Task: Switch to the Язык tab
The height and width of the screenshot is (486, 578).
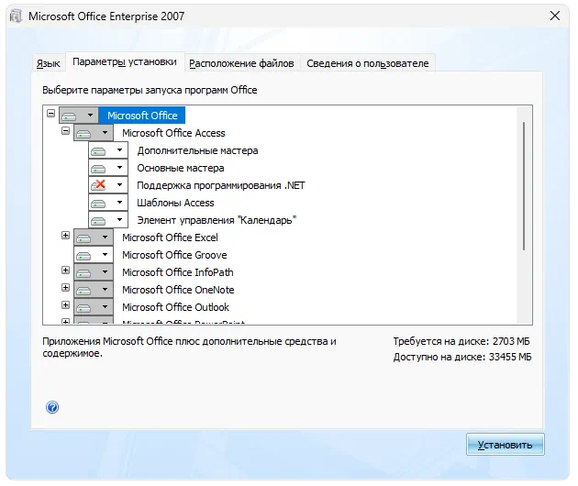Action: [49, 63]
